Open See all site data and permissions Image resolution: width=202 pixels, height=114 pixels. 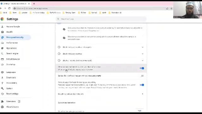click(101, 94)
